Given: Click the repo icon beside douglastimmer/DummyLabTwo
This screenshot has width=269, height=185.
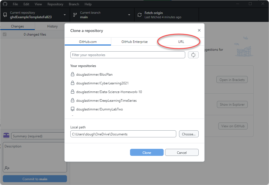Looking at the screenshot, I should [73, 109].
